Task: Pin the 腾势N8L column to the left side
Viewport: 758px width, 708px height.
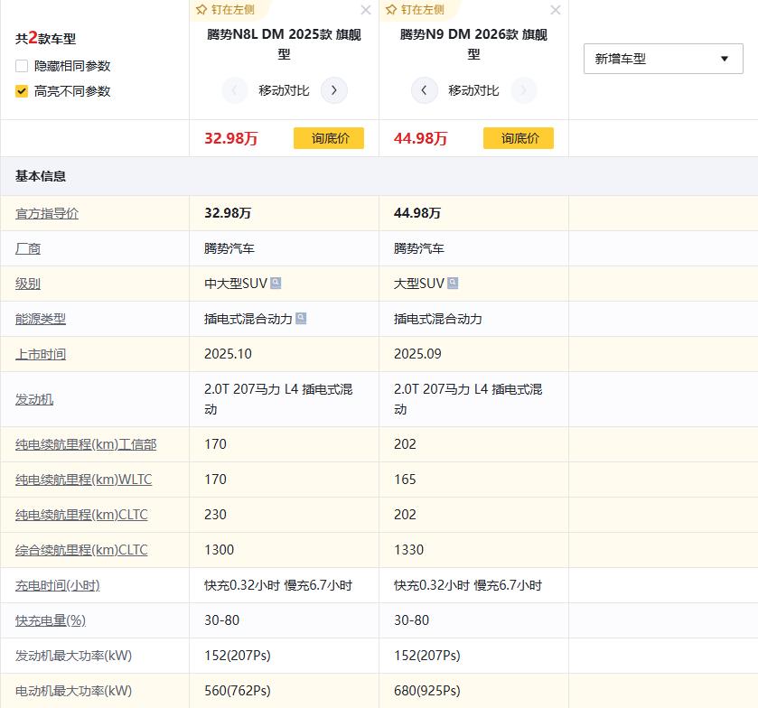Action: click(224, 10)
